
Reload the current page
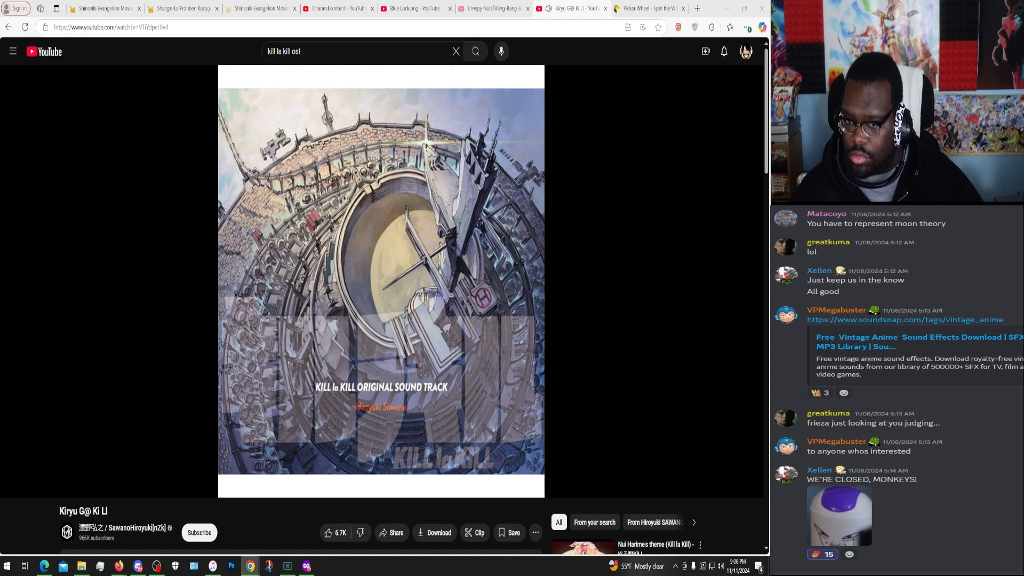[25, 27]
